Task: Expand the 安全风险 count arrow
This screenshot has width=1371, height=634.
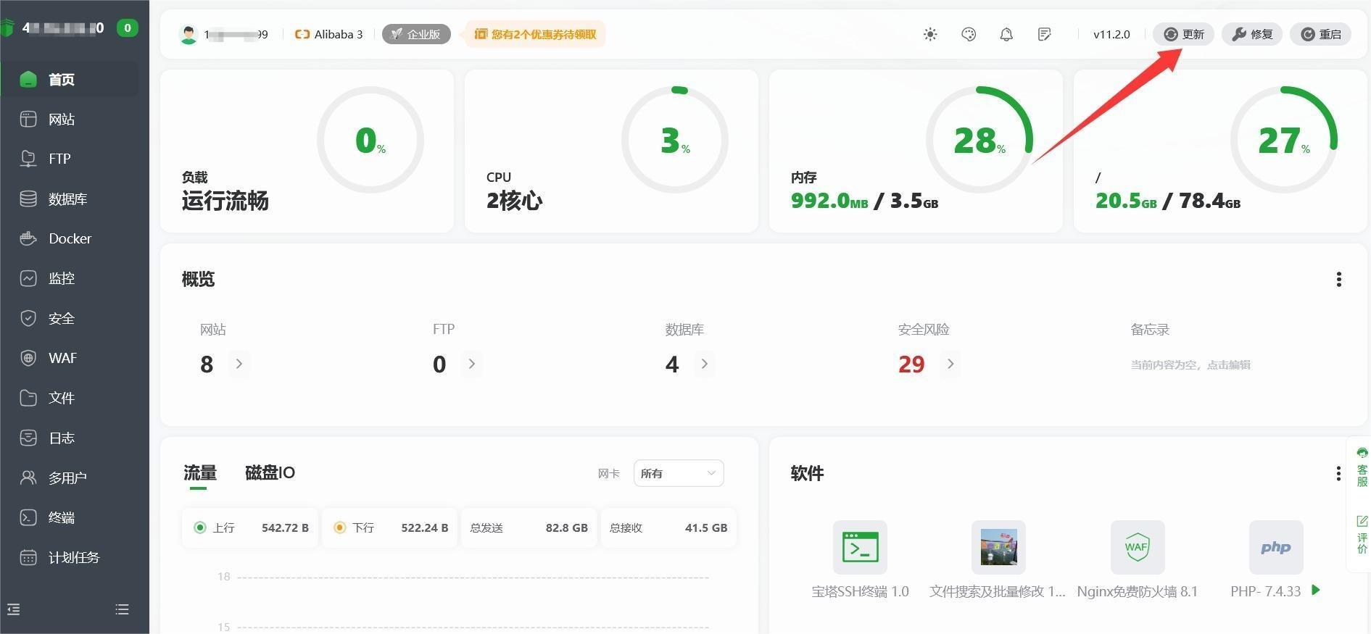Action: click(950, 364)
